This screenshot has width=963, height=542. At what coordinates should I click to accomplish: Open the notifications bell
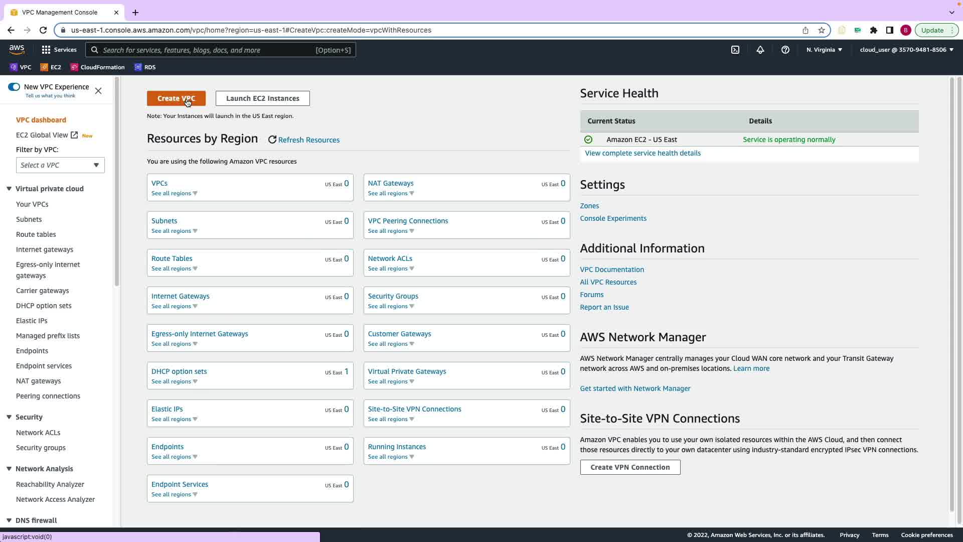click(x=760, y=50)
